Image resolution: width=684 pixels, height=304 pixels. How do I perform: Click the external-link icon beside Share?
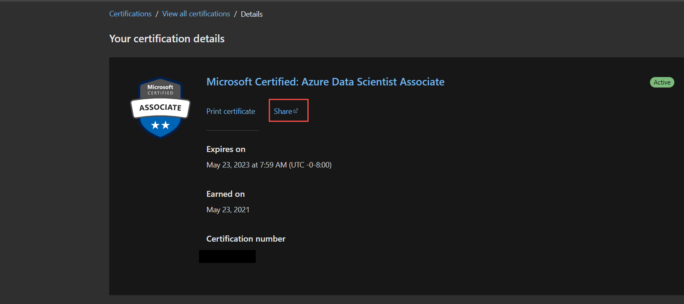tap(296, 111)
